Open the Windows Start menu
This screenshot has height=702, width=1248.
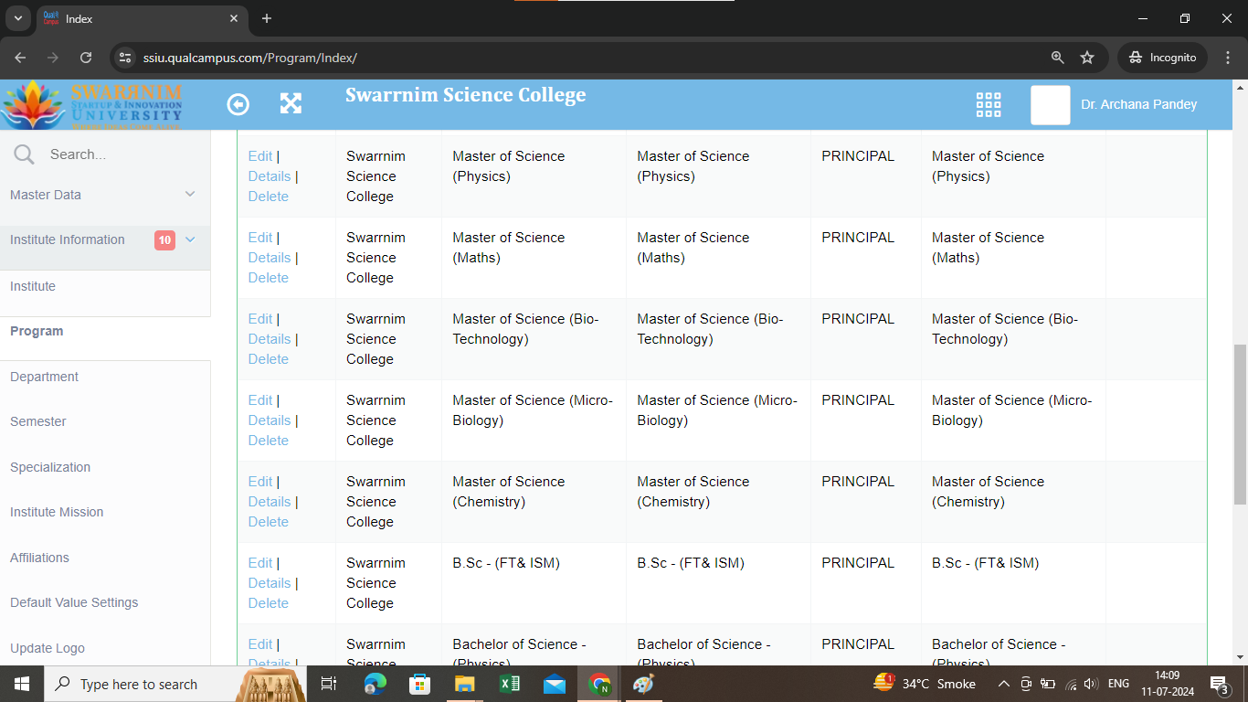(x=21, y=684)
